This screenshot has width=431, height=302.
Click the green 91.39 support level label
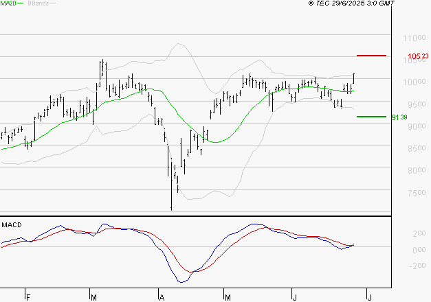coord(399,117)
